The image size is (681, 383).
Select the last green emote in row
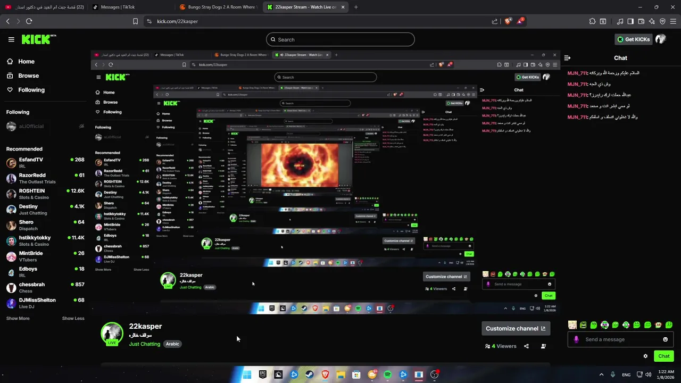[669, 325]
